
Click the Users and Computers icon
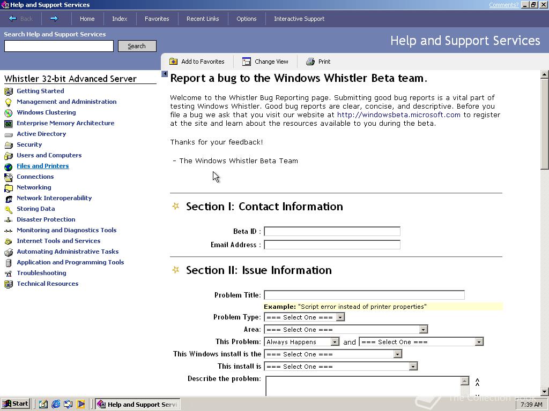tap(9, 156)
